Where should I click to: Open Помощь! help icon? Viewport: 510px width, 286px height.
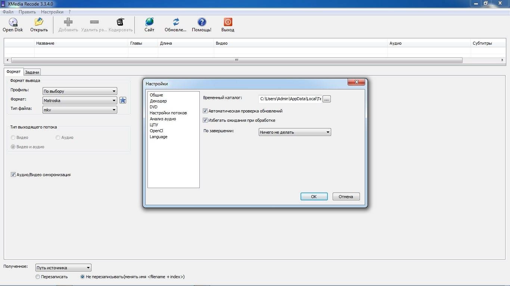[x=202, y=22]
